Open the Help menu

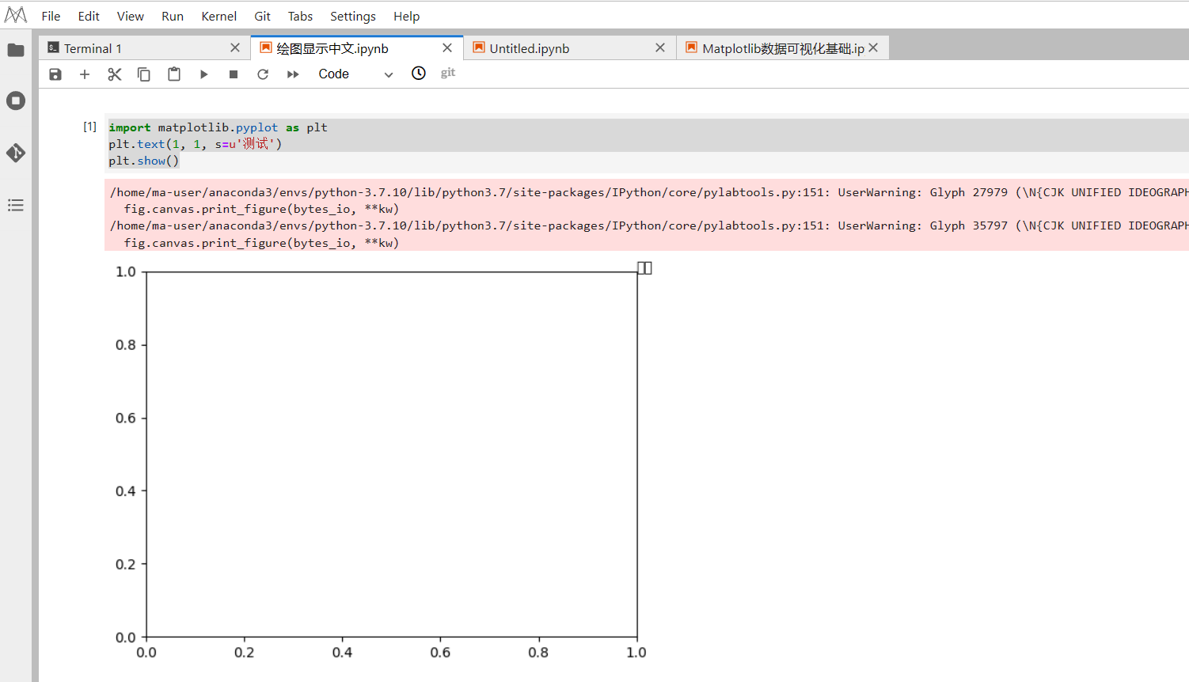(407, 16)
